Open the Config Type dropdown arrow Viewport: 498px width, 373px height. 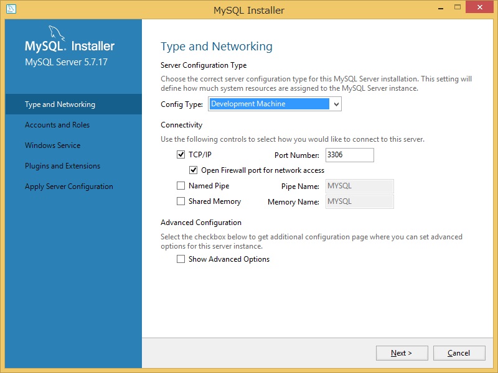click(x=336, y=104)
